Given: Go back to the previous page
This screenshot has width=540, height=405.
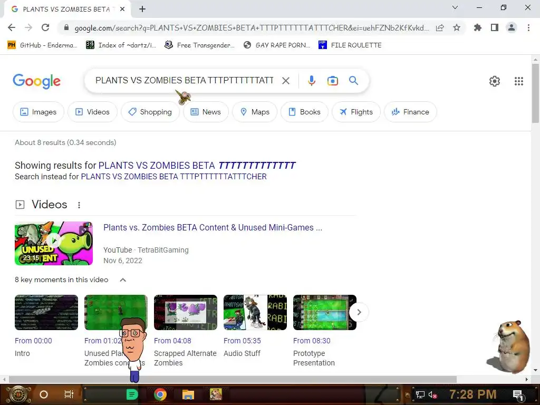Looking at the screenshot, I should (12, 27).
